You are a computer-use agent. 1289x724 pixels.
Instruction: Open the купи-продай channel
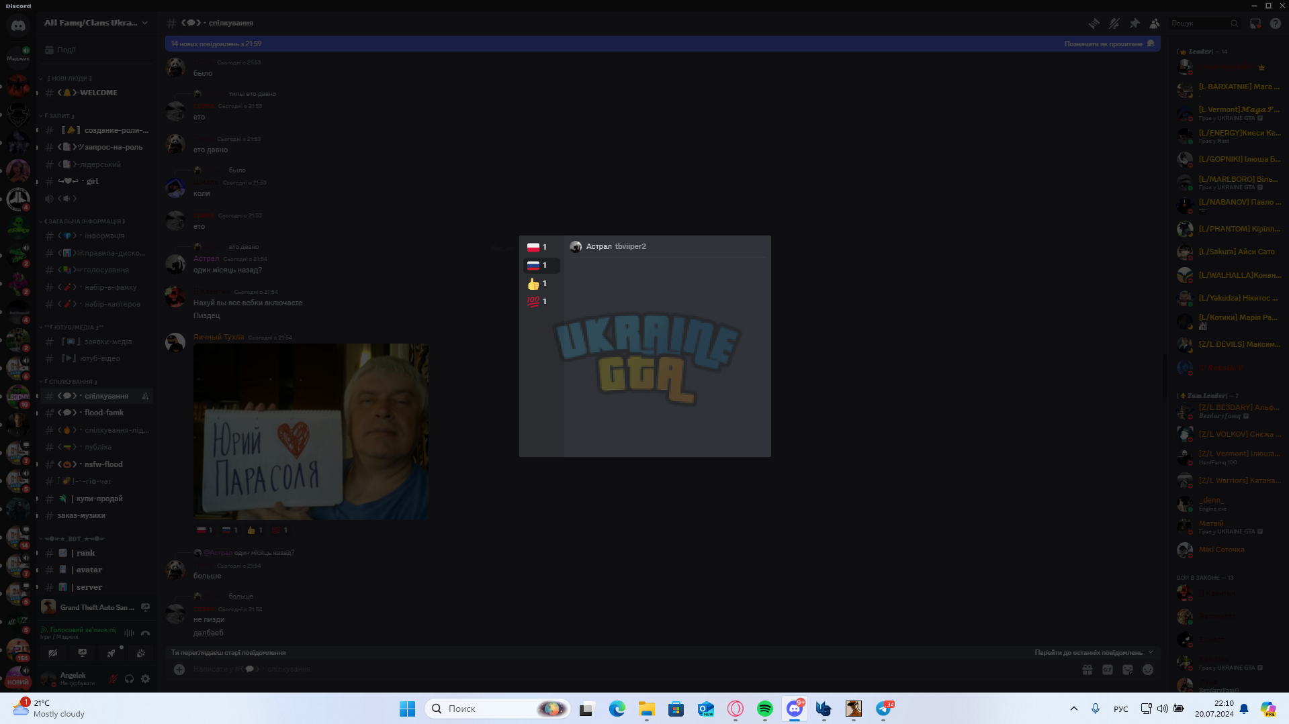point(96,499)
